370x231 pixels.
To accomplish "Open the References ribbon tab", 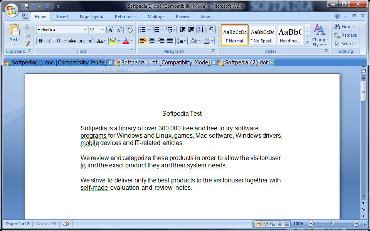I will 126,17.
